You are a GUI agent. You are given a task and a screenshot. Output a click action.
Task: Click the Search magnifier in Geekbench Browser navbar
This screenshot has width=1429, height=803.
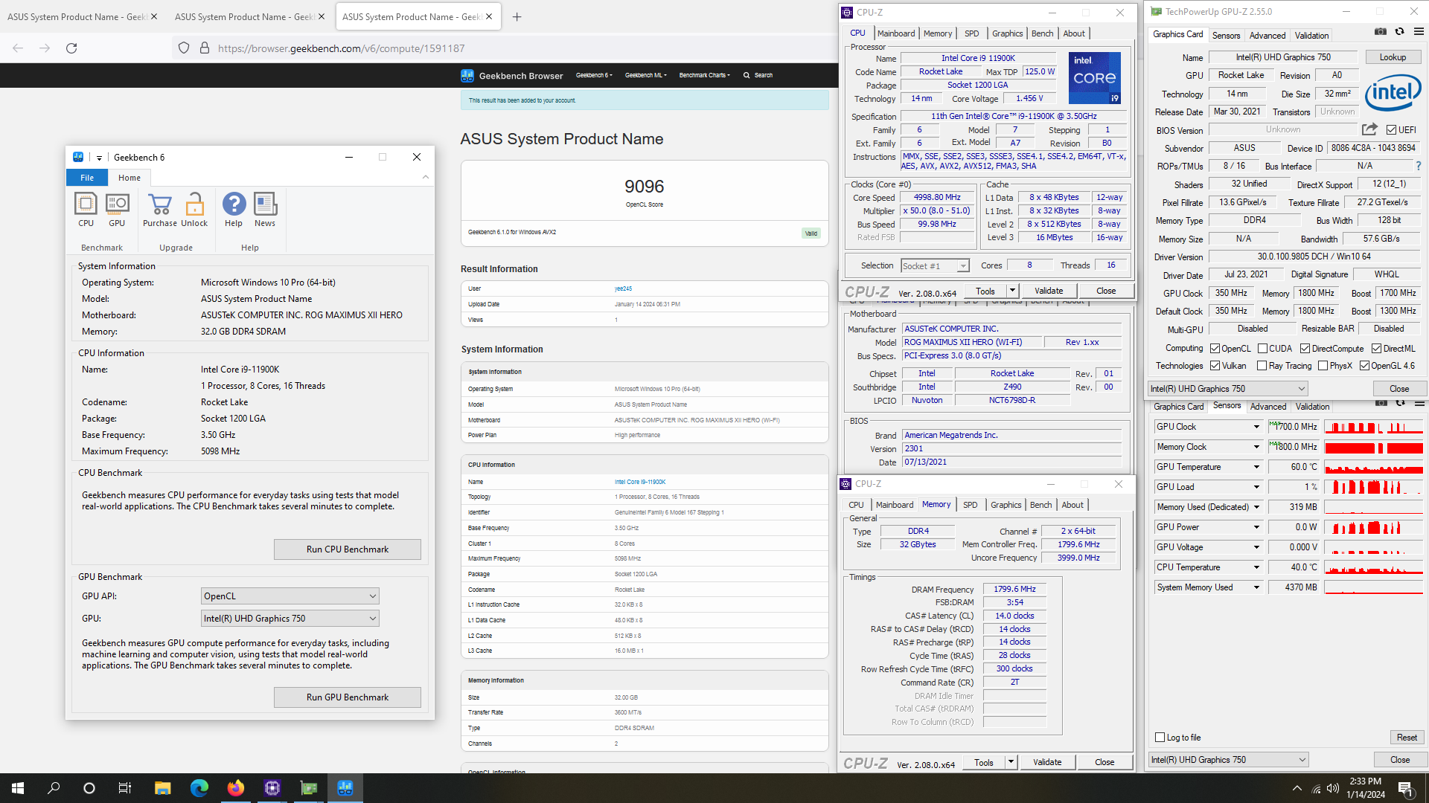click(747, 75)
